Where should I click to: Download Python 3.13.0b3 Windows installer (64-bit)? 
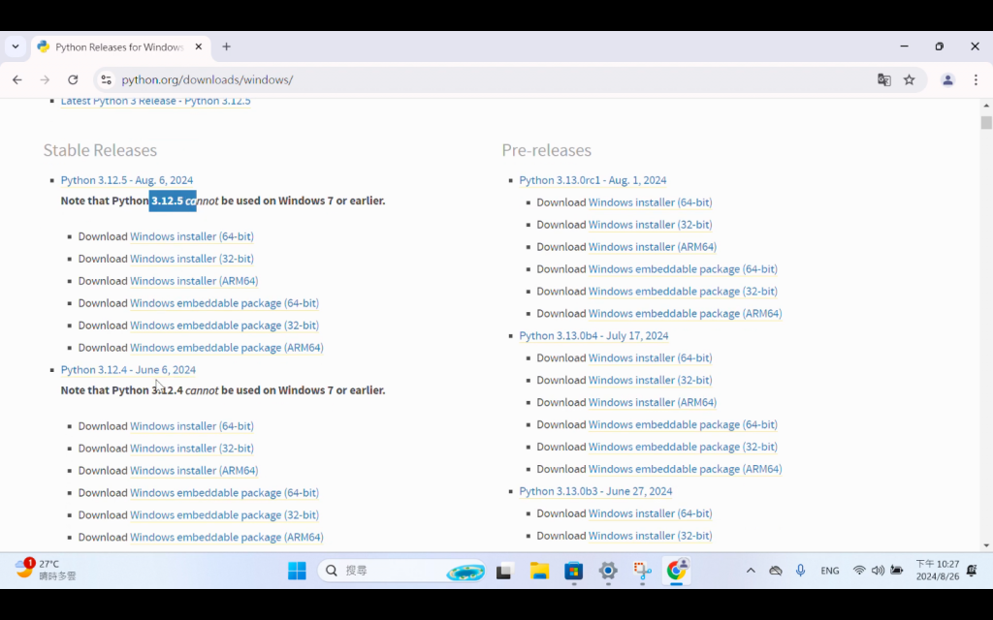(651, 513)
